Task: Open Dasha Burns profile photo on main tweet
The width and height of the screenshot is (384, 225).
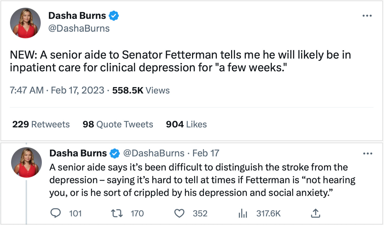Action: click(x=25, y=23)
